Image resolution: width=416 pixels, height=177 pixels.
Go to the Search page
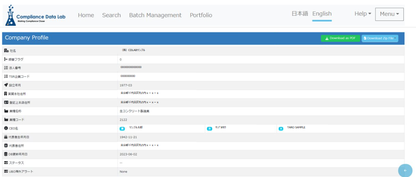(112, 15)
